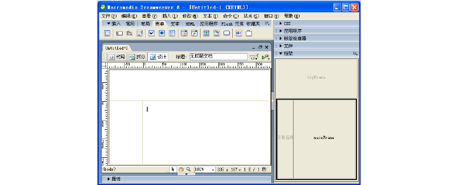The width and height of the screenshot is (458, 185).
Task: Switch to the 布局 insert tab
Action: coord(145,24)
